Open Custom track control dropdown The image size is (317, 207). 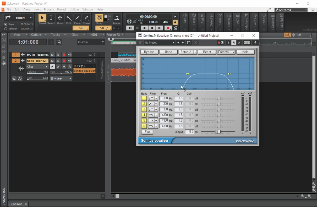pos(91,42)
